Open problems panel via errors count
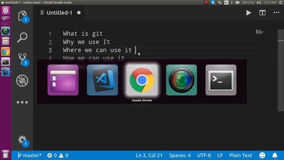This screenshot has width=284, height=160. point(52,155)
